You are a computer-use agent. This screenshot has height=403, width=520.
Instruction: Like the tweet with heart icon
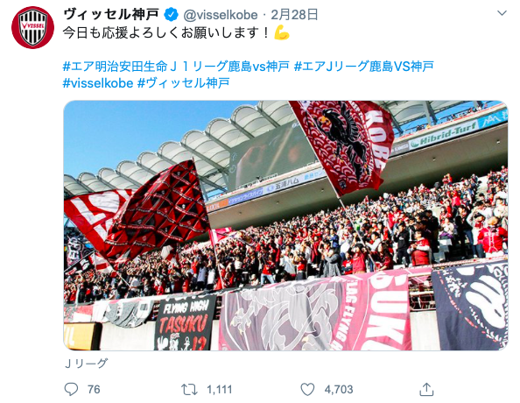[x=307, y=389]
